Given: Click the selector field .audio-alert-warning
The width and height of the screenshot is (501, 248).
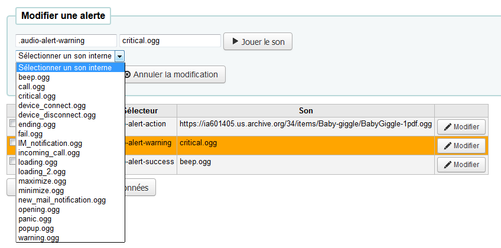Looking at the screenshot, I should (66, 41).
